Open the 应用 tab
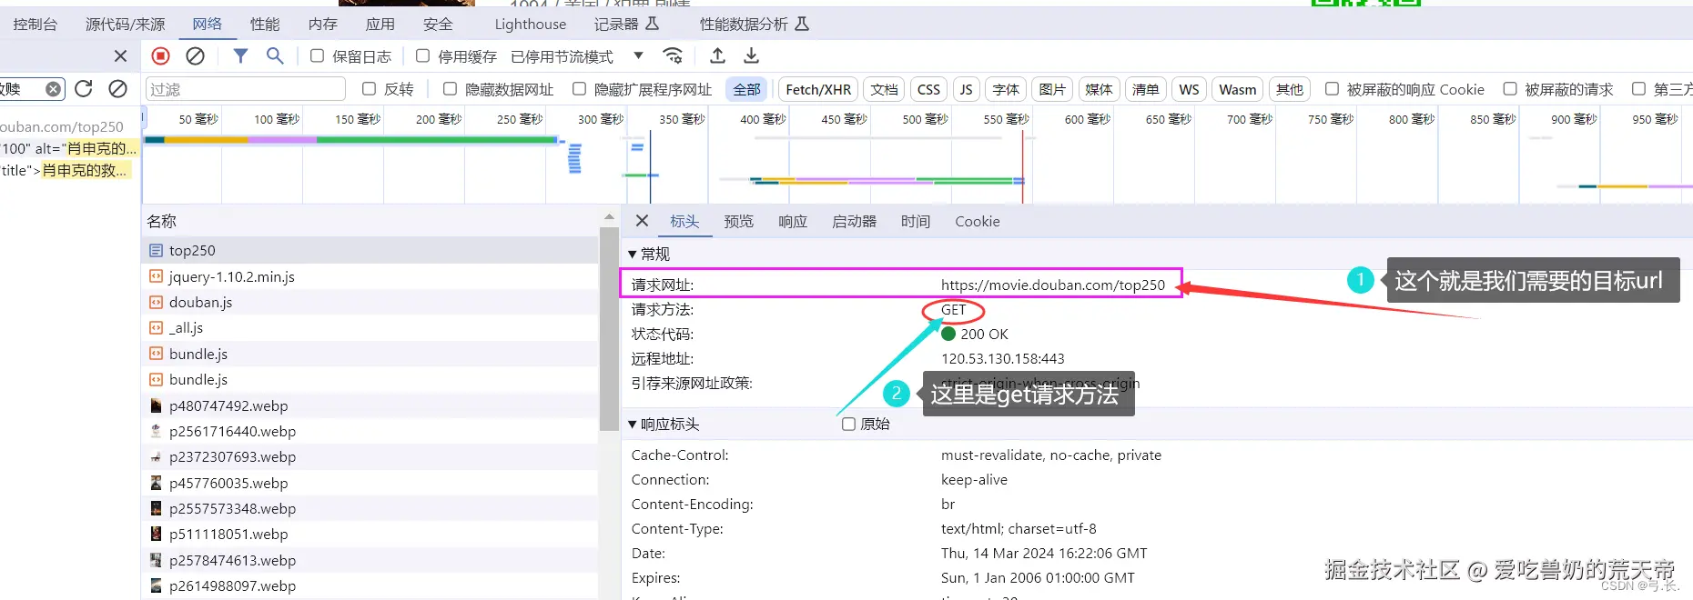 (x=380, y=25)
